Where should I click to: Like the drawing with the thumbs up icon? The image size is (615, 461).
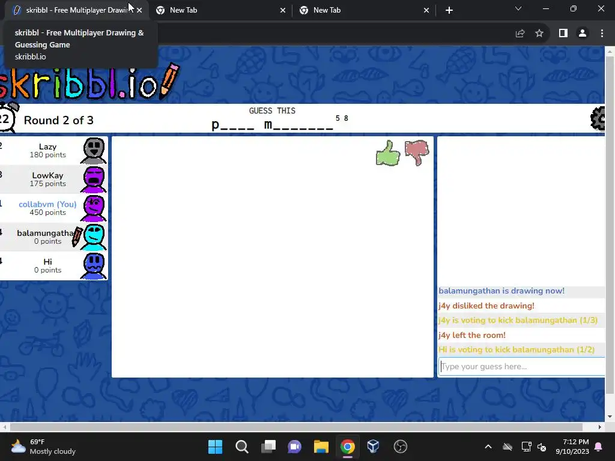tap(388, 153)
